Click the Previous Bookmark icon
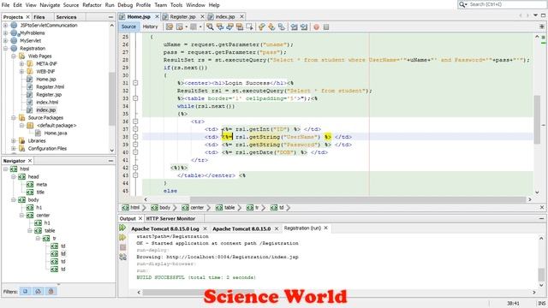 pos(261,27)
